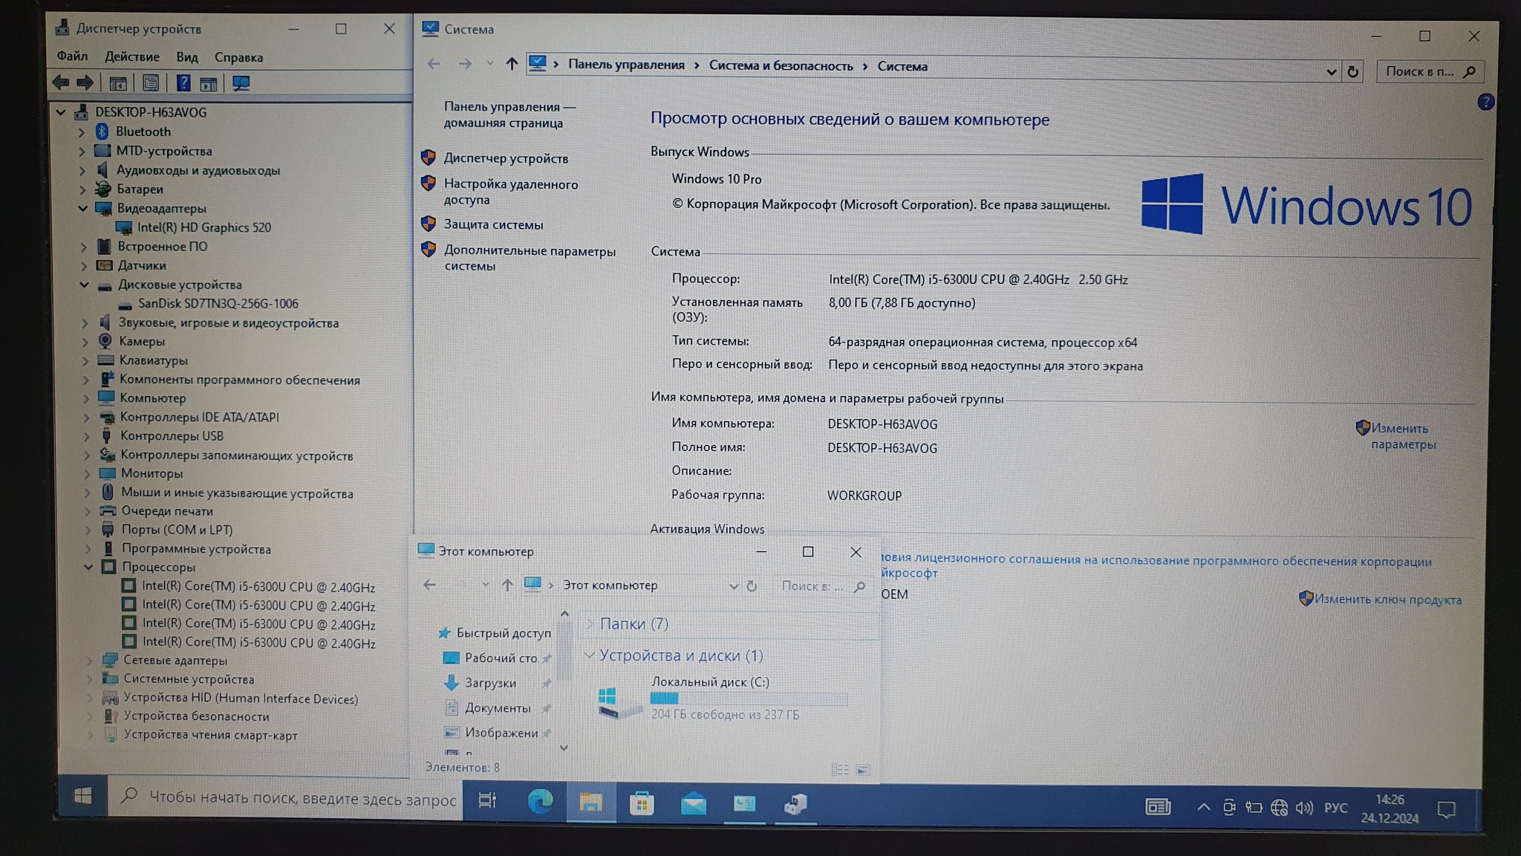Select the Intel(R) HD Graphics 520 device

pyautogui.click(x=203, y=227)
